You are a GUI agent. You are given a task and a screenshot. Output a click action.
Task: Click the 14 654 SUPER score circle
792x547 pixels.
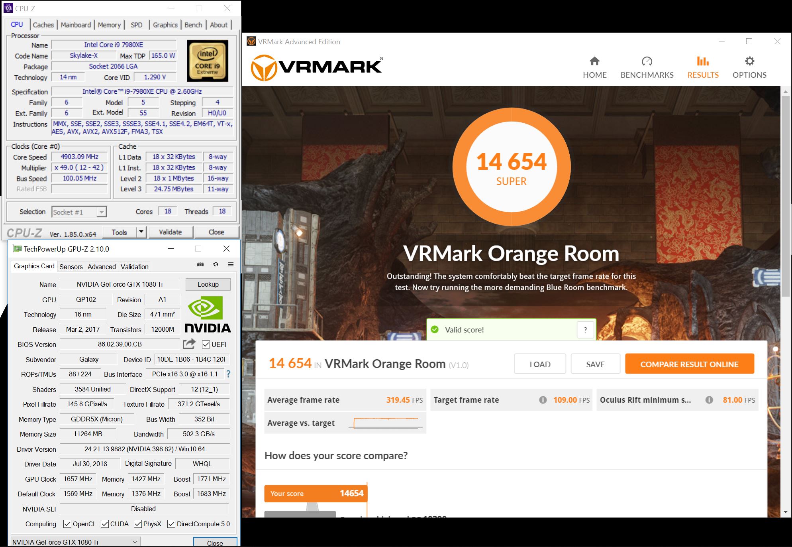512,167
